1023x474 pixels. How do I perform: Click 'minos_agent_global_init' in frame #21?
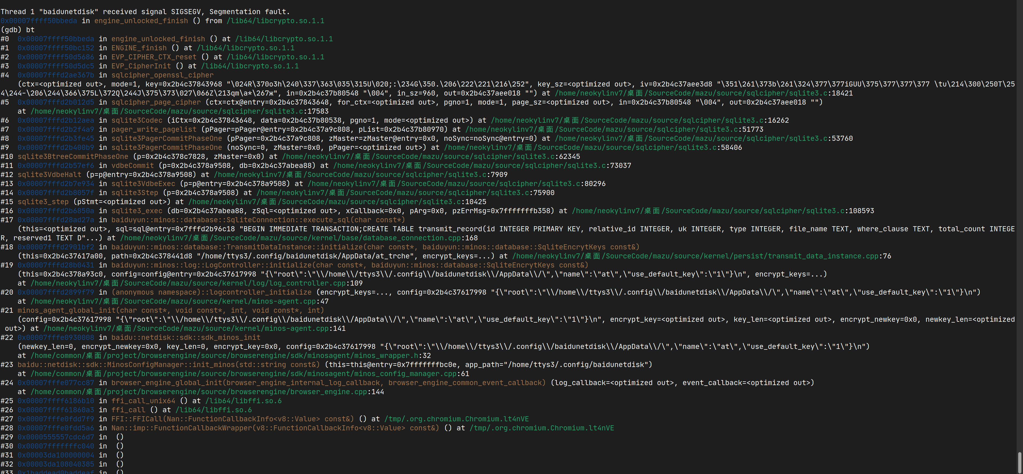[x=66, y=311]
